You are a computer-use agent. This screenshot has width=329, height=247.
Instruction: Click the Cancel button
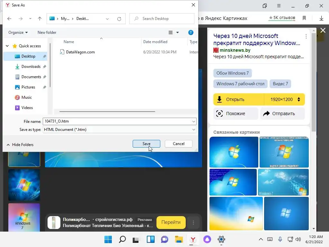(x=179, y=144)
